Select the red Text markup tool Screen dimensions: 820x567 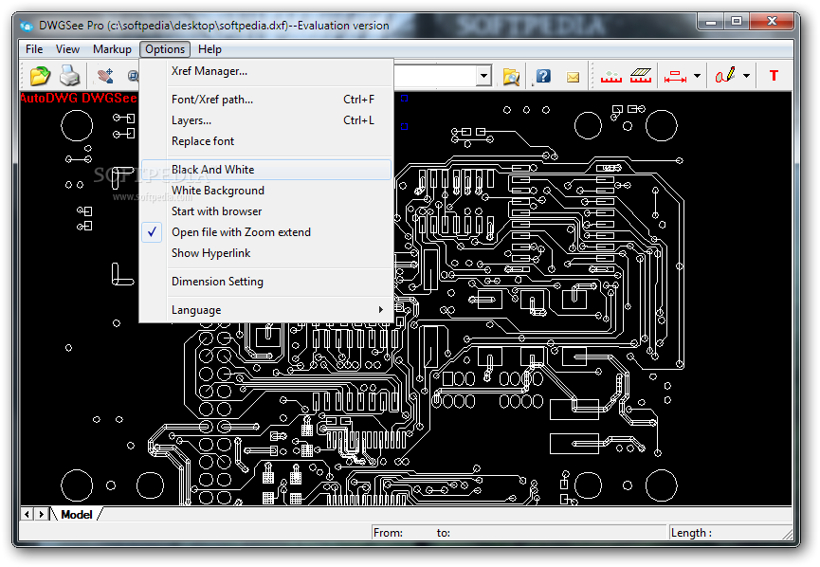tap(774, 76)
